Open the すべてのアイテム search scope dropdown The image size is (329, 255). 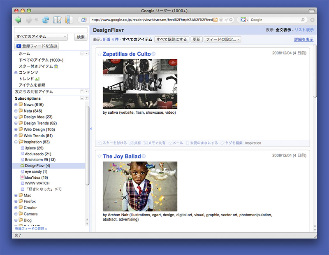(x=41, y=37)
